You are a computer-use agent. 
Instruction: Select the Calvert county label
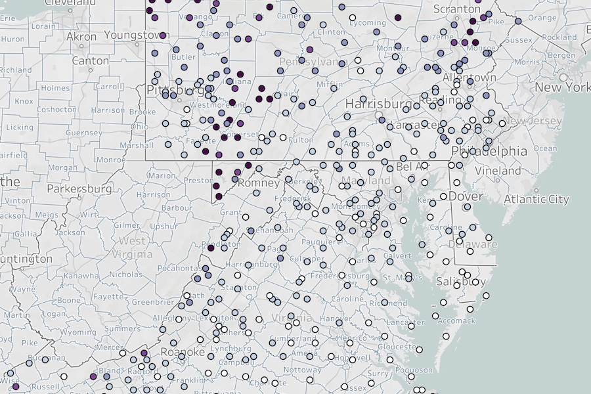[x=398, y=255]
